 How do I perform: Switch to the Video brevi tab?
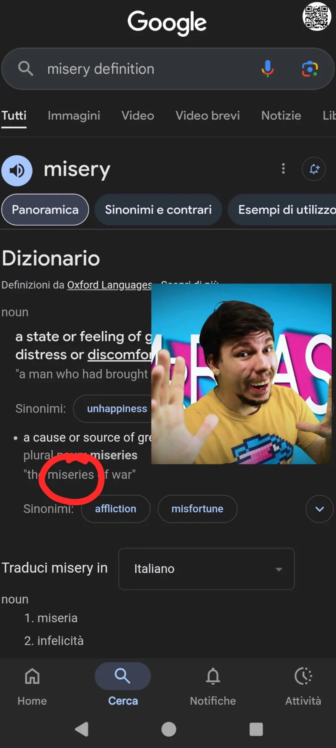(208, 116)
